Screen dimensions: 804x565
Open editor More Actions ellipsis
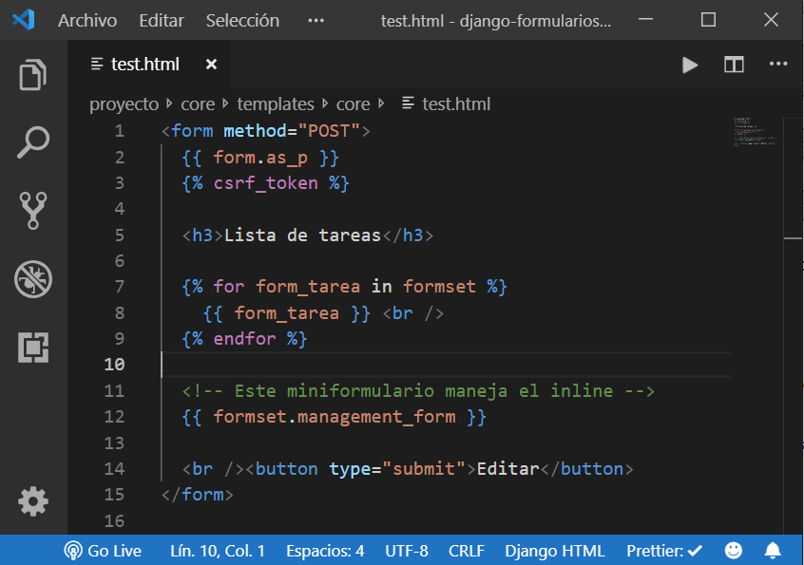click(777, 64)
